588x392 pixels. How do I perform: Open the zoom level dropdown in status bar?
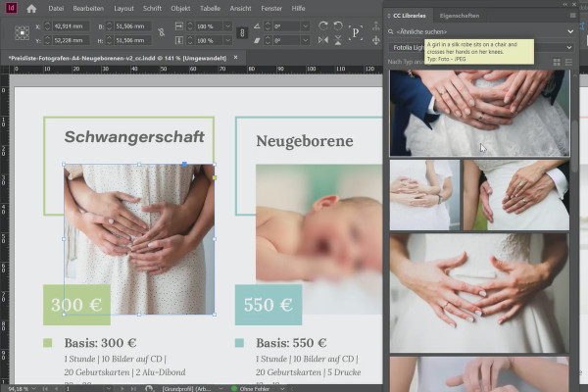pyautogui.click(x=33, y=389)
